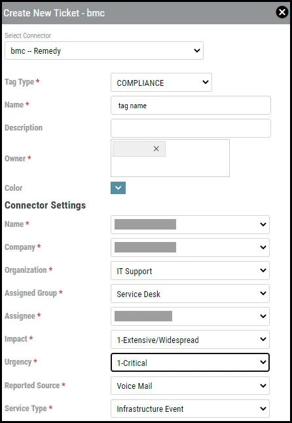Open the Impact dropdown

point(190,339)
